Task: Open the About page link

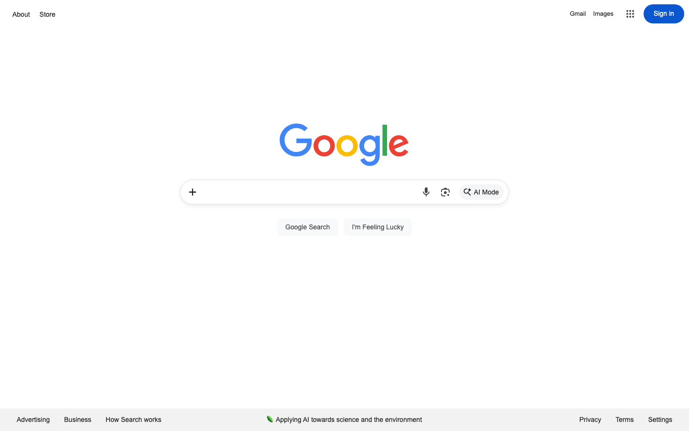Action: point(21,14)
